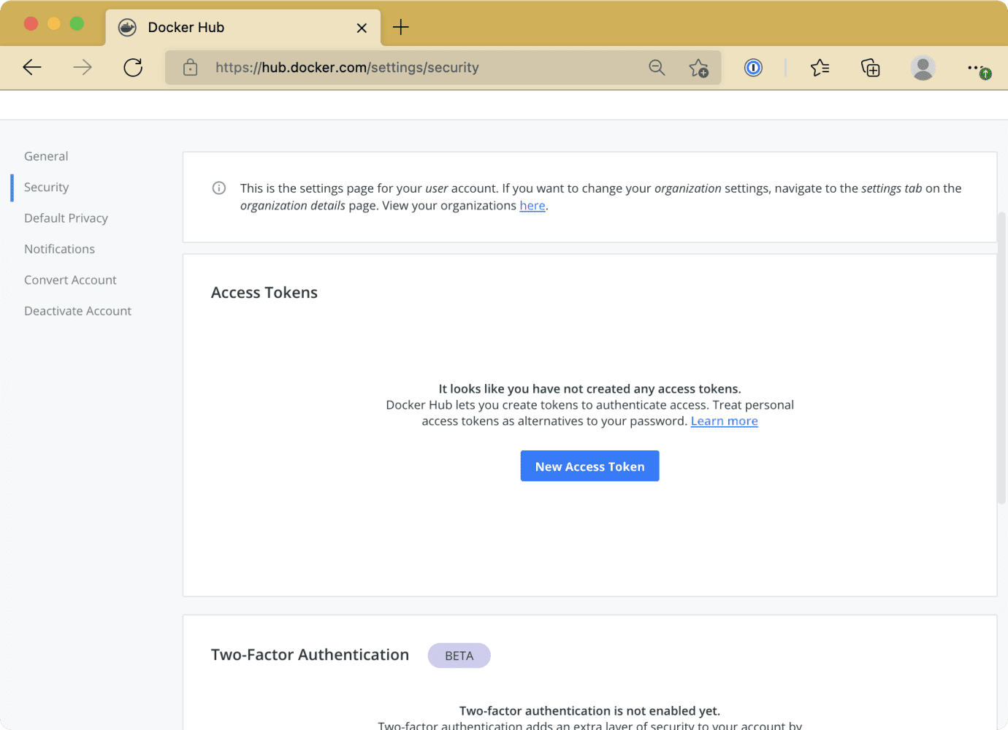1008x730 pixels.
Task: Open the 1Password extension
Action: pos(753,68)
